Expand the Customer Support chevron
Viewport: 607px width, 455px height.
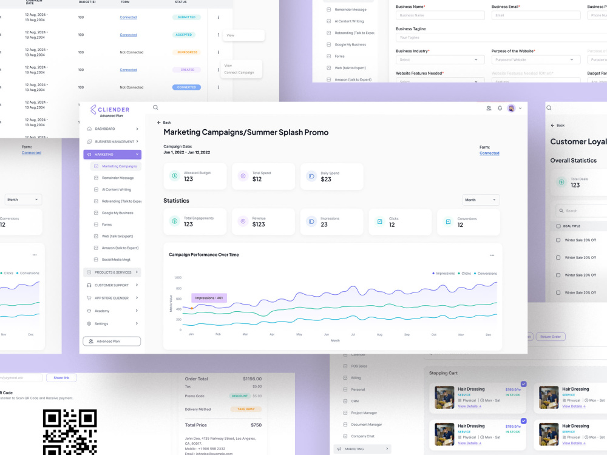point(137,285)
